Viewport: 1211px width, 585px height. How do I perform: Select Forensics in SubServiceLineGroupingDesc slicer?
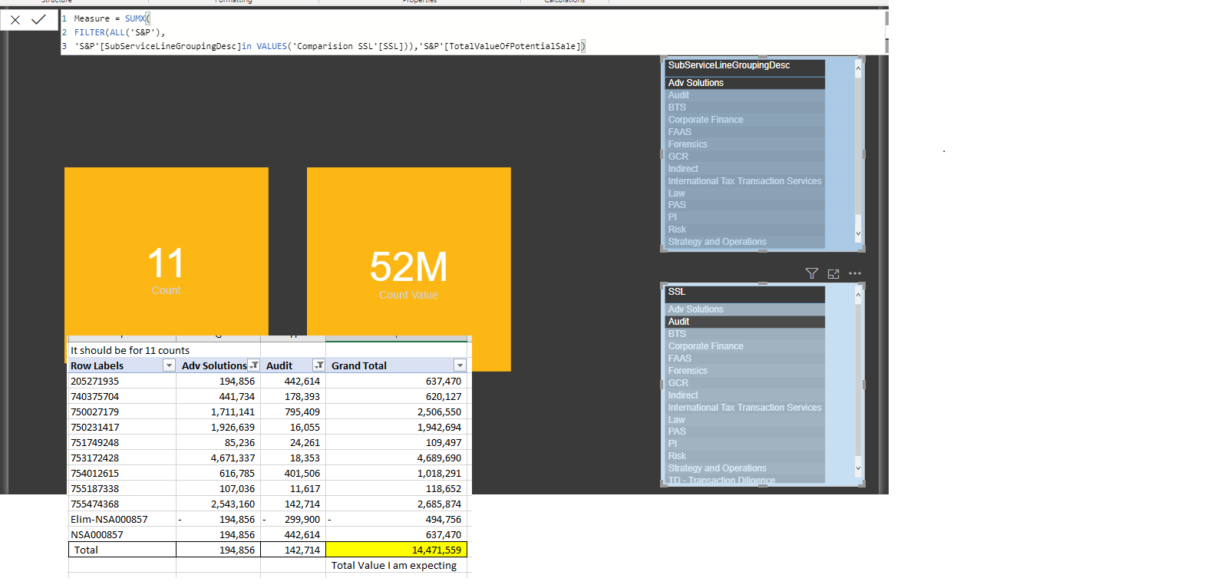pyautogui.click(x=745, y=144)
